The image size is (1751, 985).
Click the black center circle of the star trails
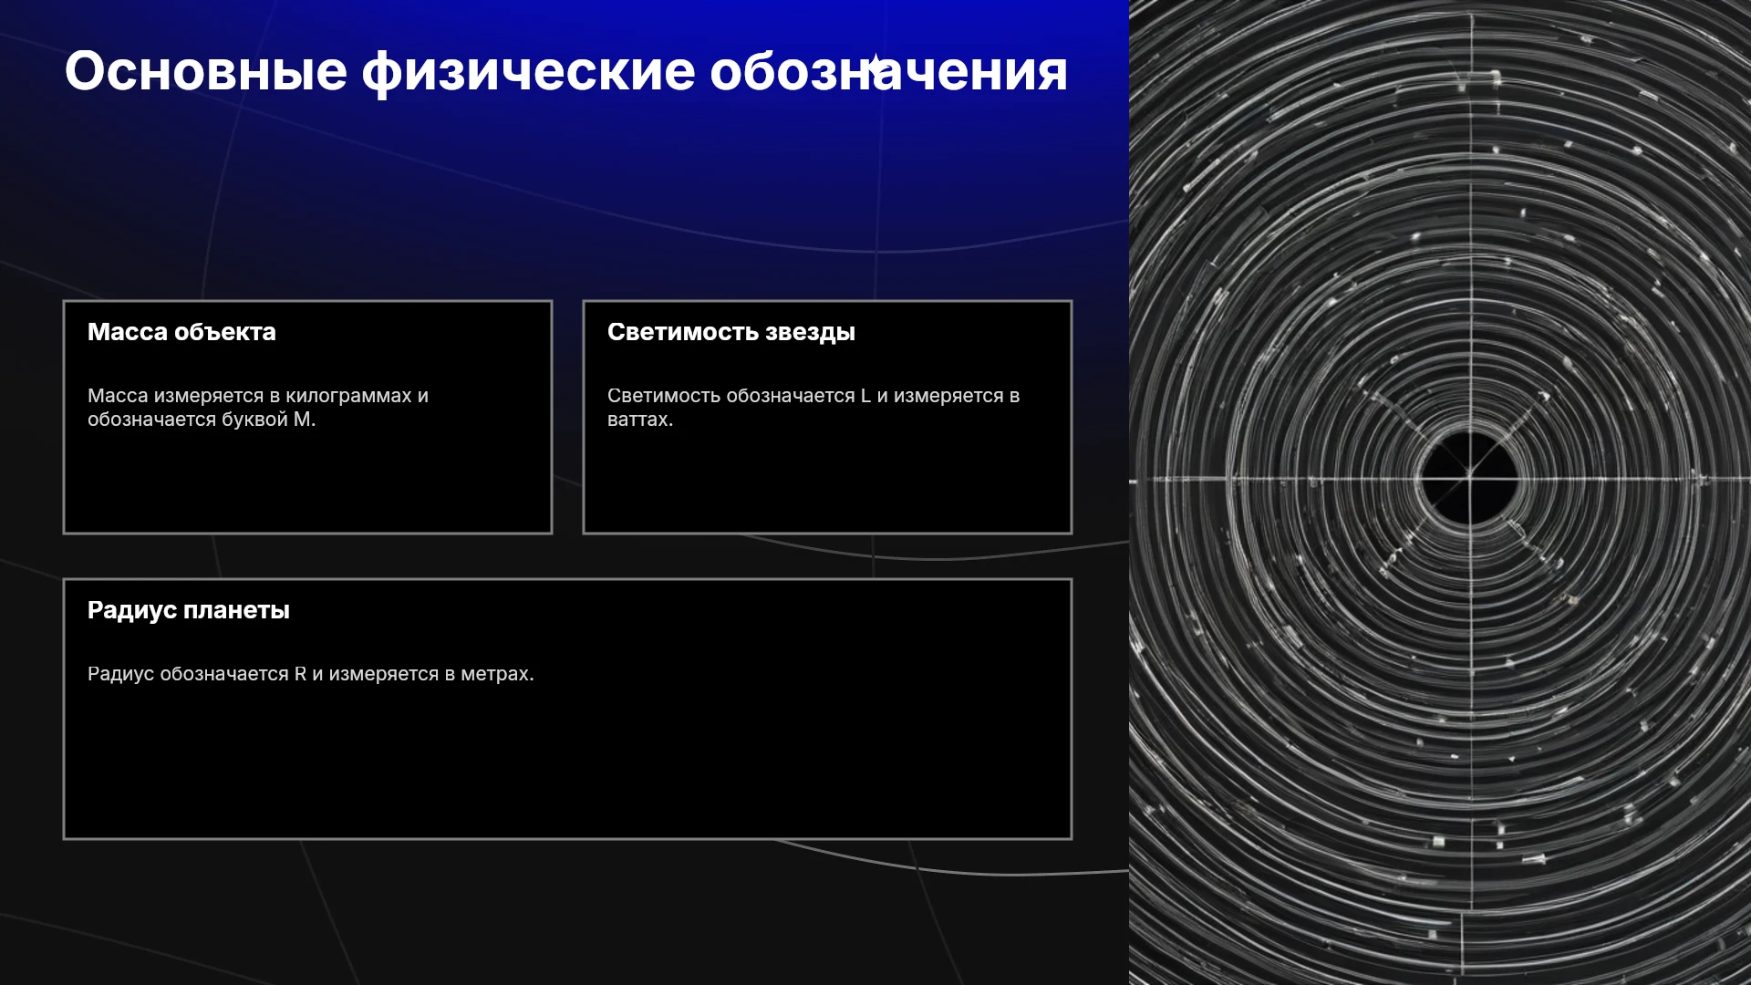[x=1469, y=478]
